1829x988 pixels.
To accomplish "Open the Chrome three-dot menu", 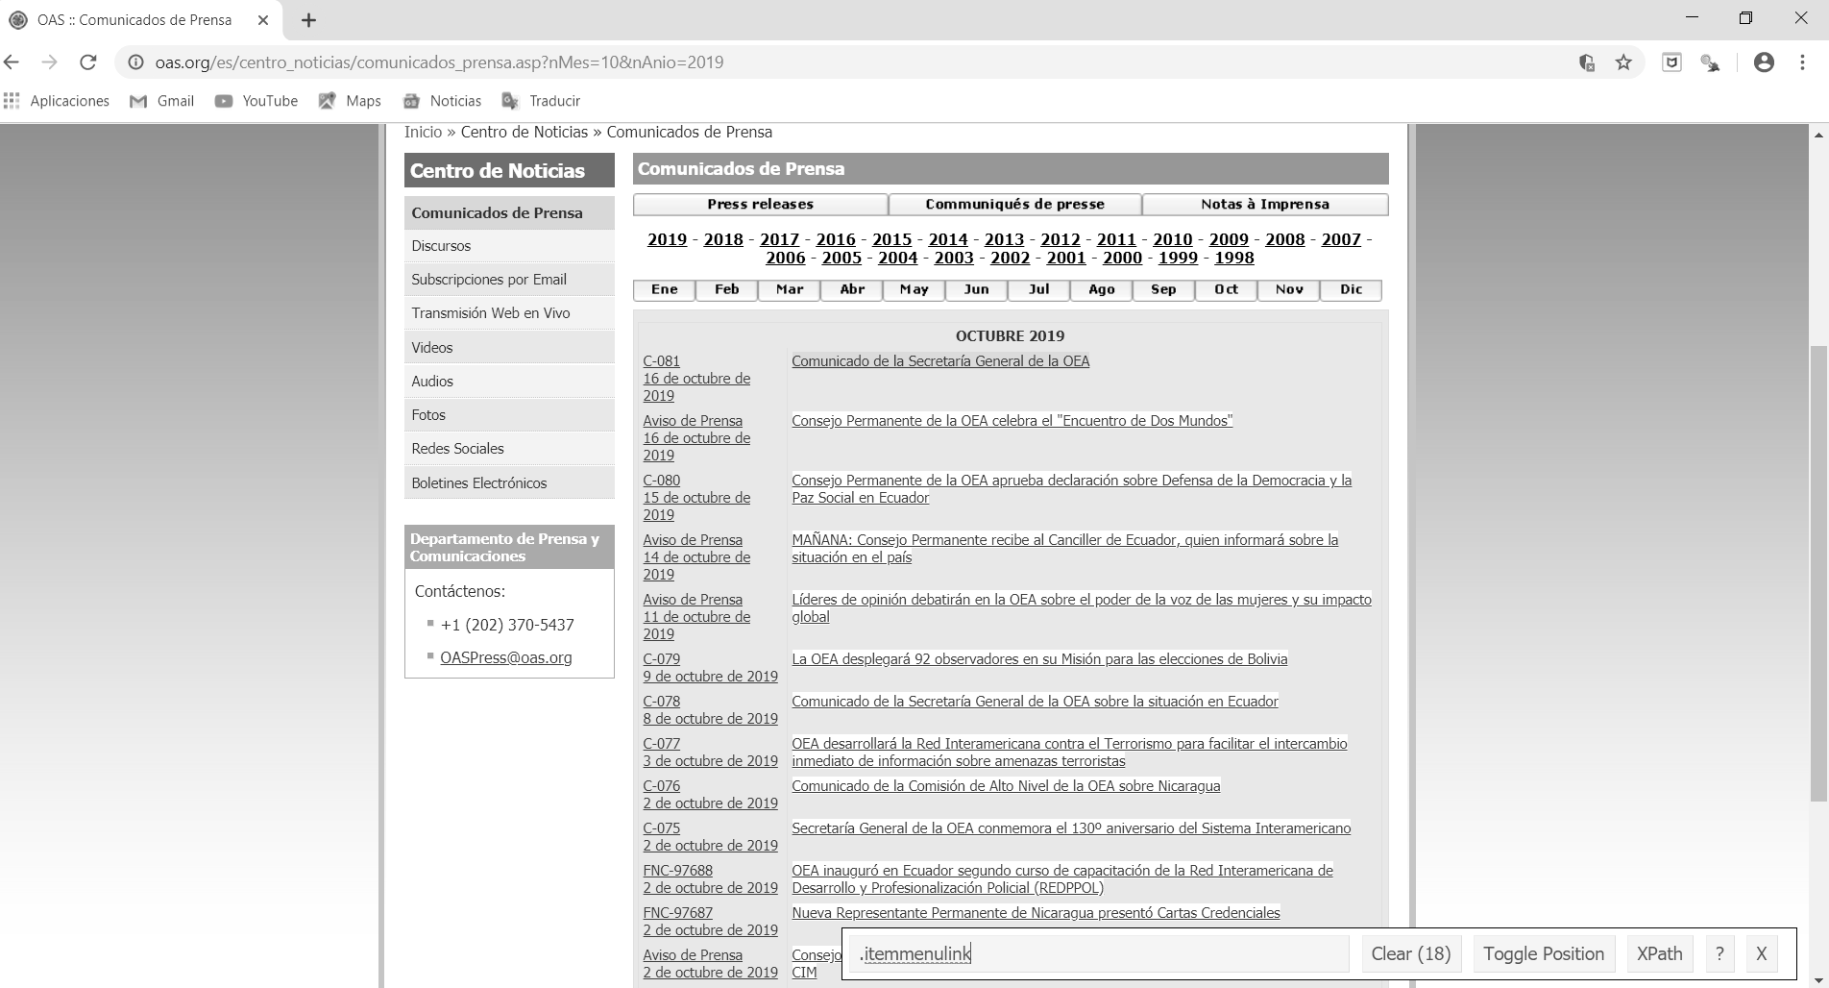I will (x=1802, y=62).
